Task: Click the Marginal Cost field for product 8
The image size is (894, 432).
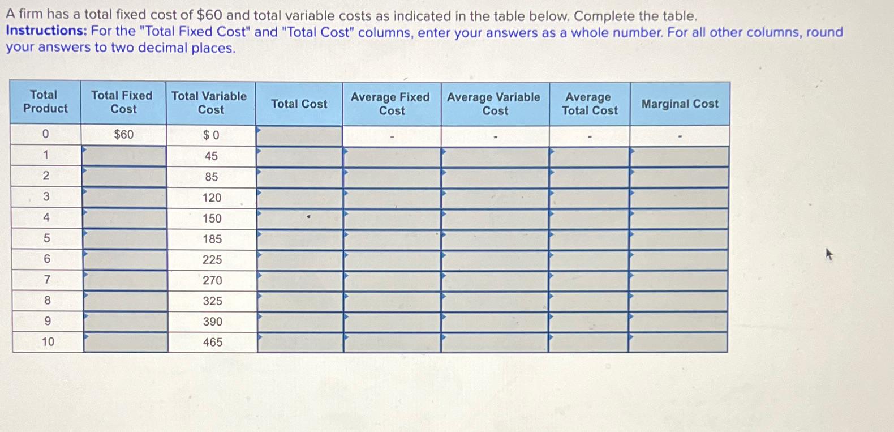Action: coord(679,301)
